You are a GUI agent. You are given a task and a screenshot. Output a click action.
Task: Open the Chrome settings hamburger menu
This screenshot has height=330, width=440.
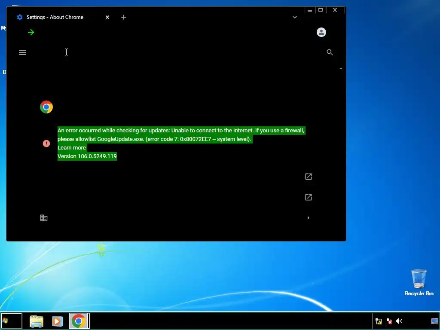pos(22,52)
